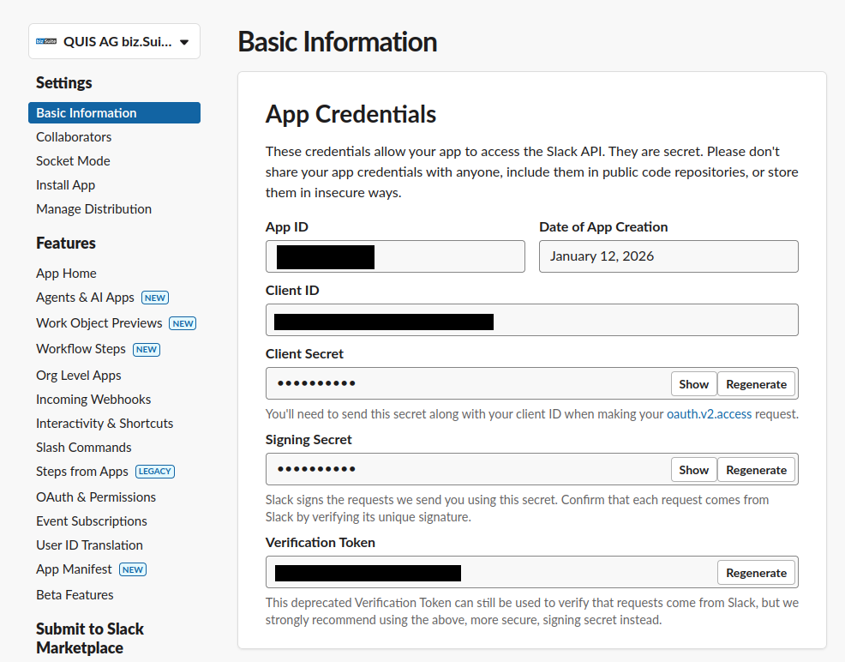
Task: Regenerate the Client Secret
Action: (x=756, y=383)
